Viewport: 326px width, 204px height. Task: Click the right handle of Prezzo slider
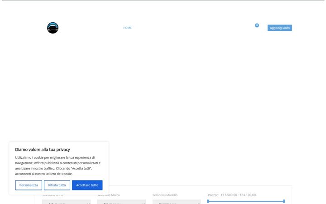(x=284, y=201)
